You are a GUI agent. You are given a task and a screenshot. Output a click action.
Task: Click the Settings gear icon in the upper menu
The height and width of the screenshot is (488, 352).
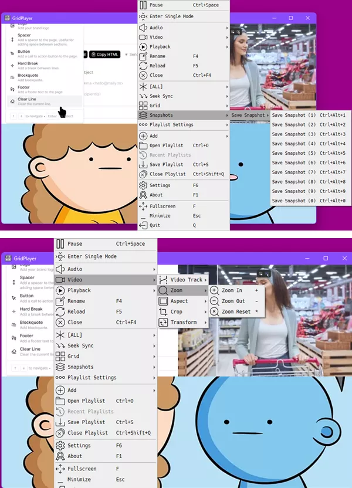(143, 185)
